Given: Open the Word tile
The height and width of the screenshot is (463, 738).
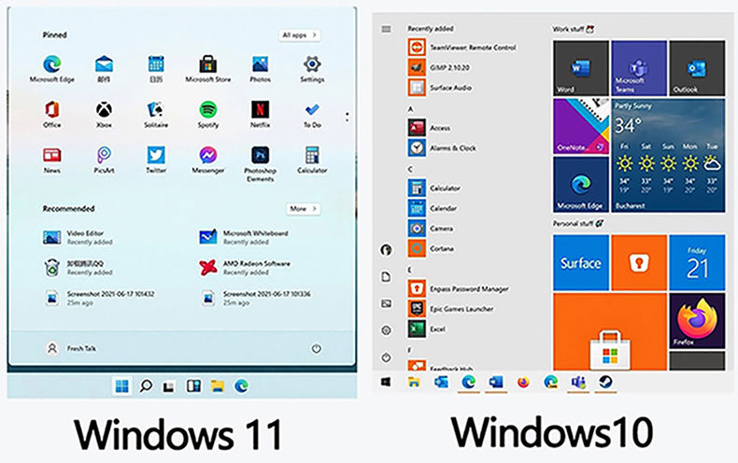Looking at the screenshot, I should (x=581, y=68).
